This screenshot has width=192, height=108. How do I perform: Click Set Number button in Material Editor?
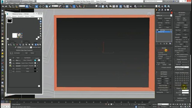[x=17, y=53]
